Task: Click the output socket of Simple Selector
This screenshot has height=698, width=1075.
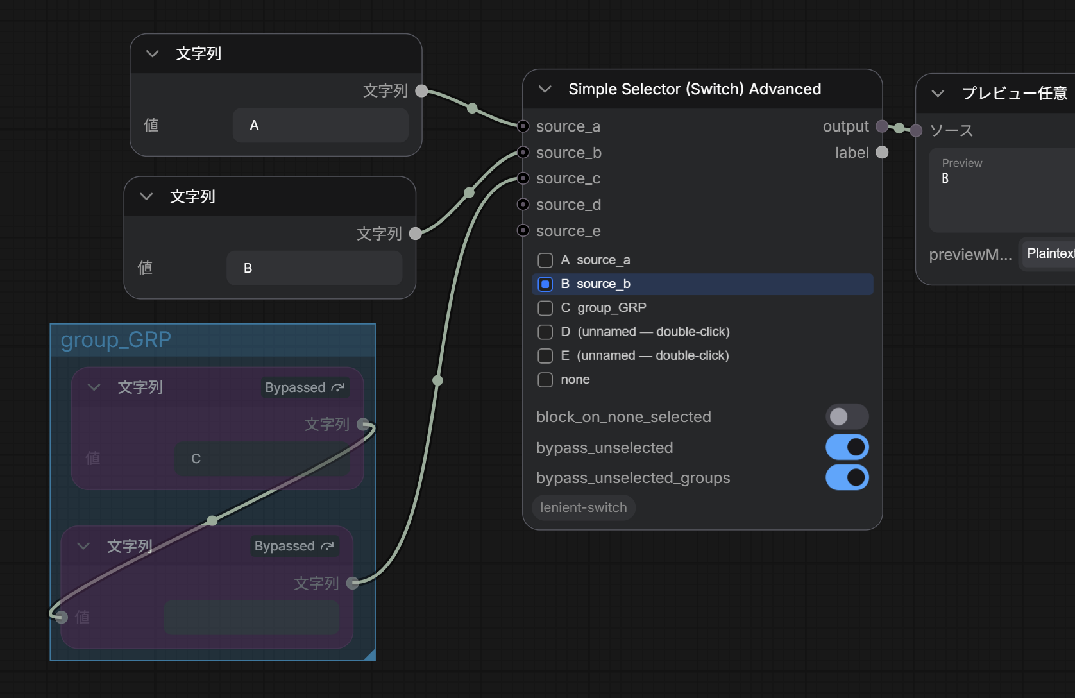Action: coord(882,126)
